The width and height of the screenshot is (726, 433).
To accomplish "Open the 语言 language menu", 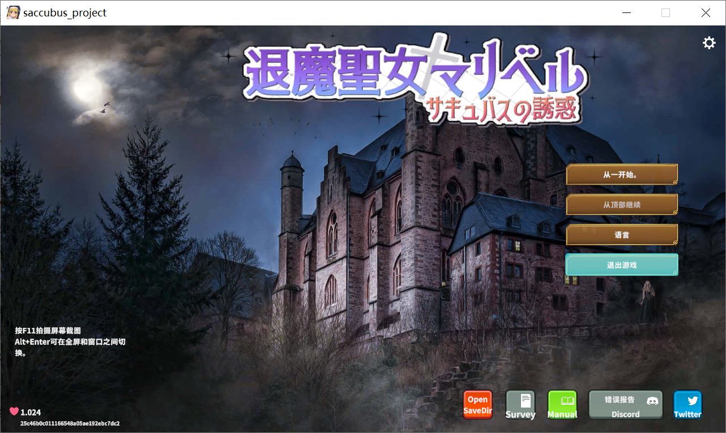I will [x=622, y=235].
